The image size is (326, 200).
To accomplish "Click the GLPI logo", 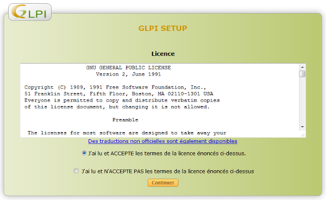I will pyautogui.click(x=30, y=12).
